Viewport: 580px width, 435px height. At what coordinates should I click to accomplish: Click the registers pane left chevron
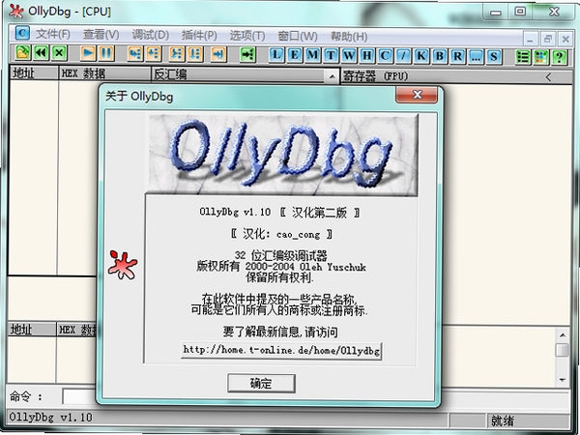point(548,77)
